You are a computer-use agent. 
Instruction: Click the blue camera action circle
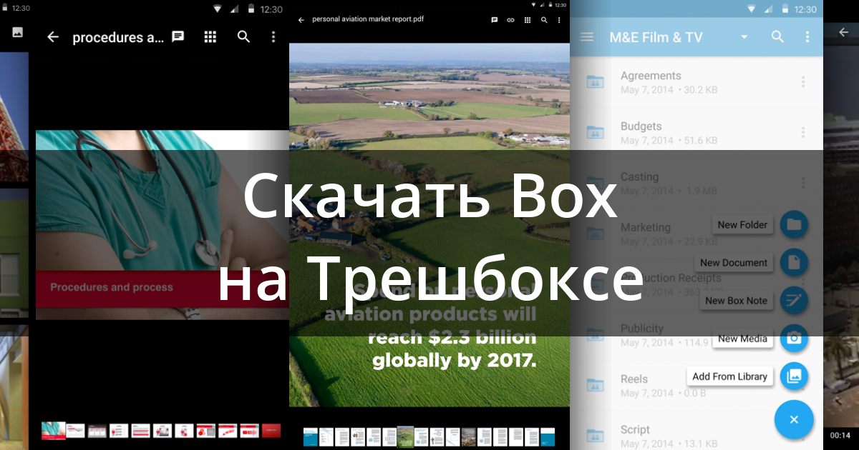point(794,339)
